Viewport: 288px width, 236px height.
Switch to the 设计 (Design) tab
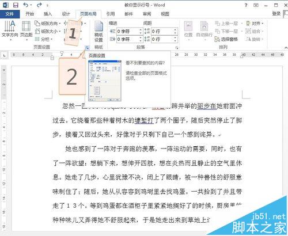click(x=66, y=14)
